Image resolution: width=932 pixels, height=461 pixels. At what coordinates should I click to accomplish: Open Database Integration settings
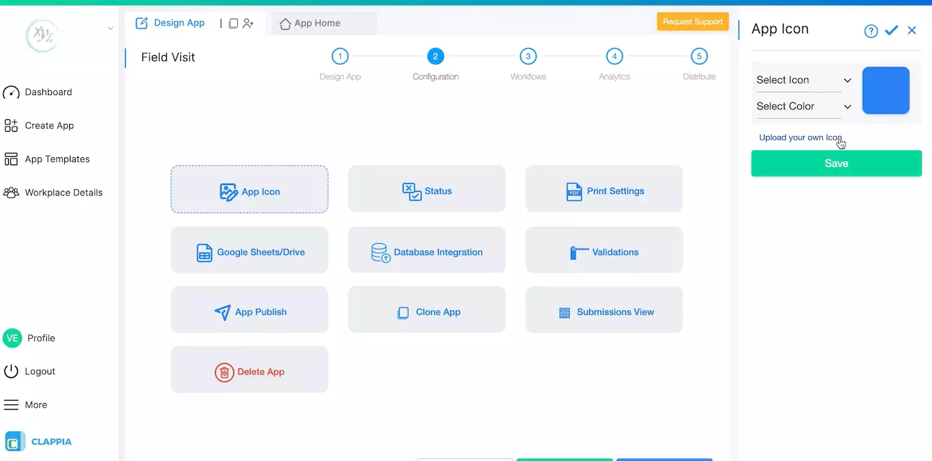click(426, 252)
